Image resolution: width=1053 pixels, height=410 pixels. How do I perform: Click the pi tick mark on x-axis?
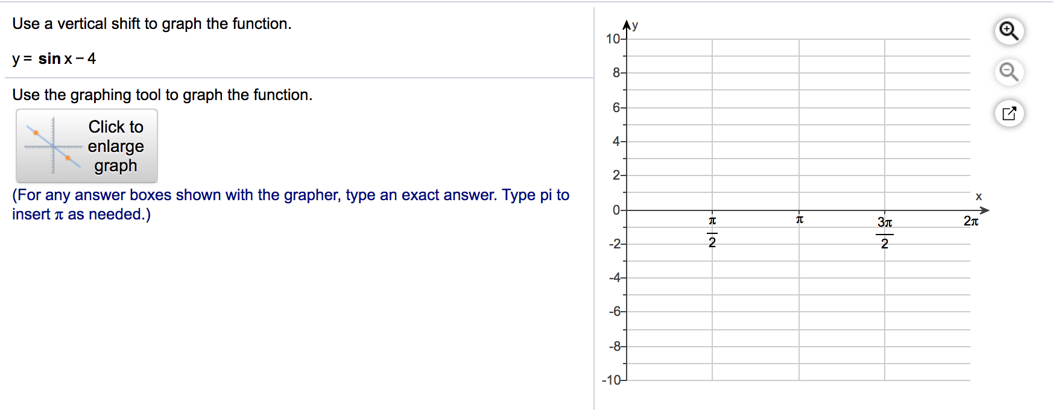click(800, 210)
